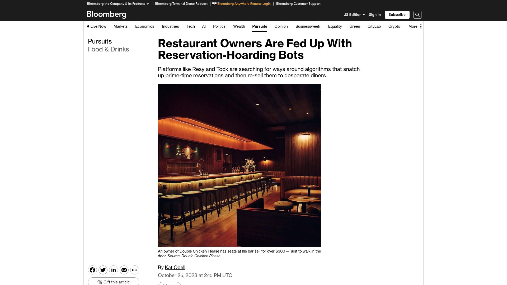Open the search magnifier icon
The image size is (507, 285).
417,15
